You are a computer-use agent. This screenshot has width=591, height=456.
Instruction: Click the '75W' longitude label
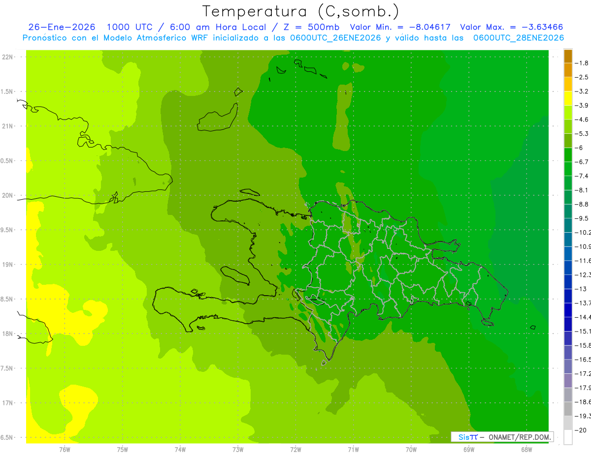[122, 450]
